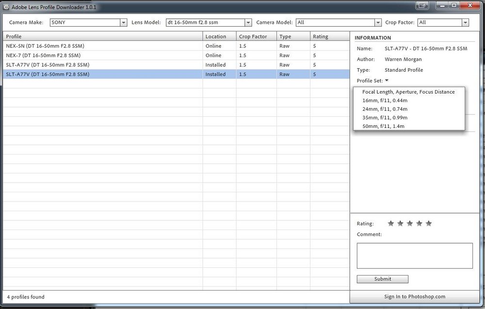Viewport: 485px width, 309px height.
Task: Select the NEX-5N profile row
Action: [x=177, y=46]
